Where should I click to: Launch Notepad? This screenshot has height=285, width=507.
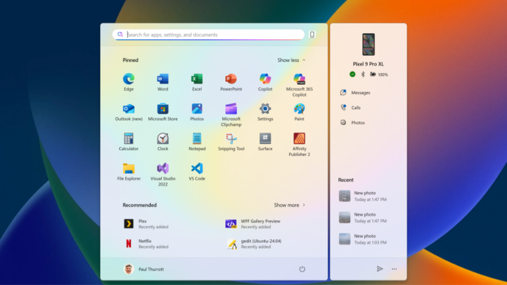pyautogui.click(x=197, y=142)
